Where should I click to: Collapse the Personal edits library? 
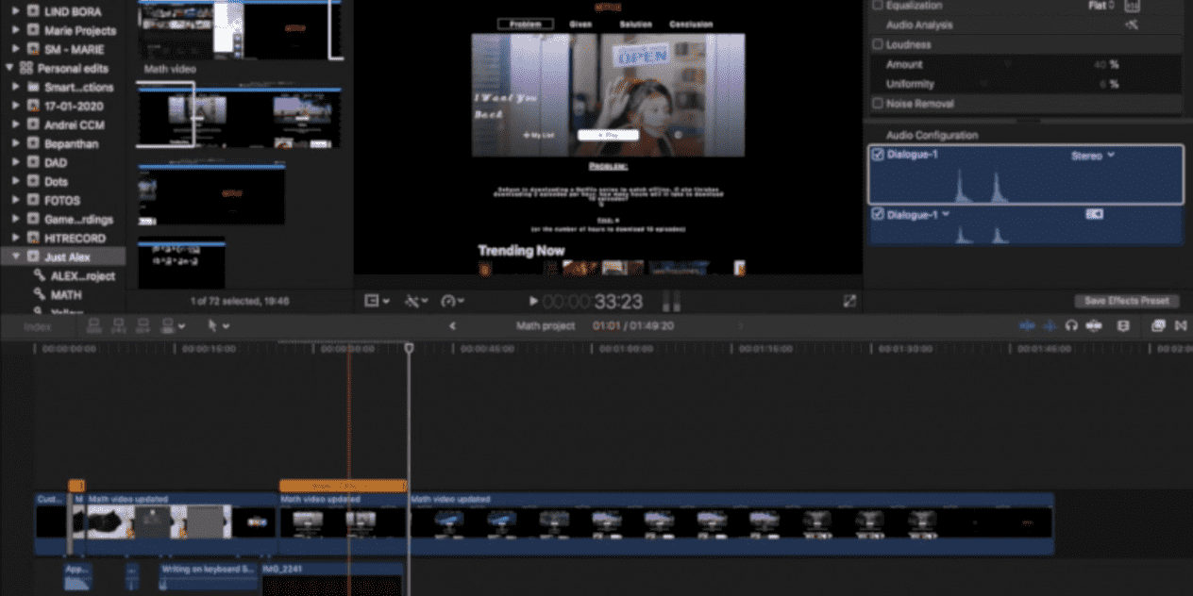coord(9,68)
